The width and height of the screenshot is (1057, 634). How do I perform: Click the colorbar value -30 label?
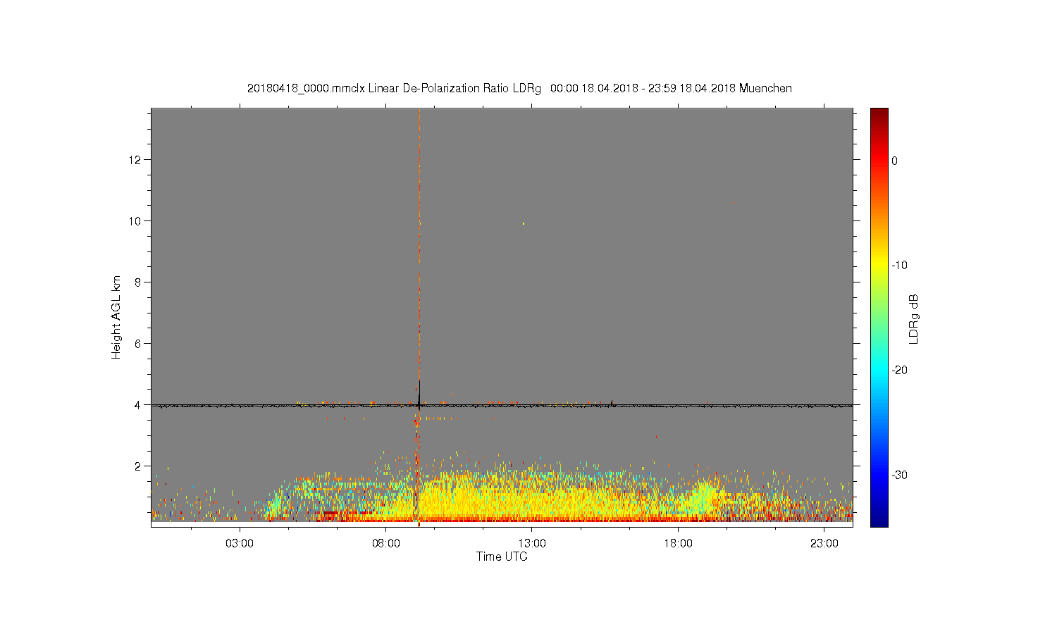pyautogui.click(x=899, y=475)
